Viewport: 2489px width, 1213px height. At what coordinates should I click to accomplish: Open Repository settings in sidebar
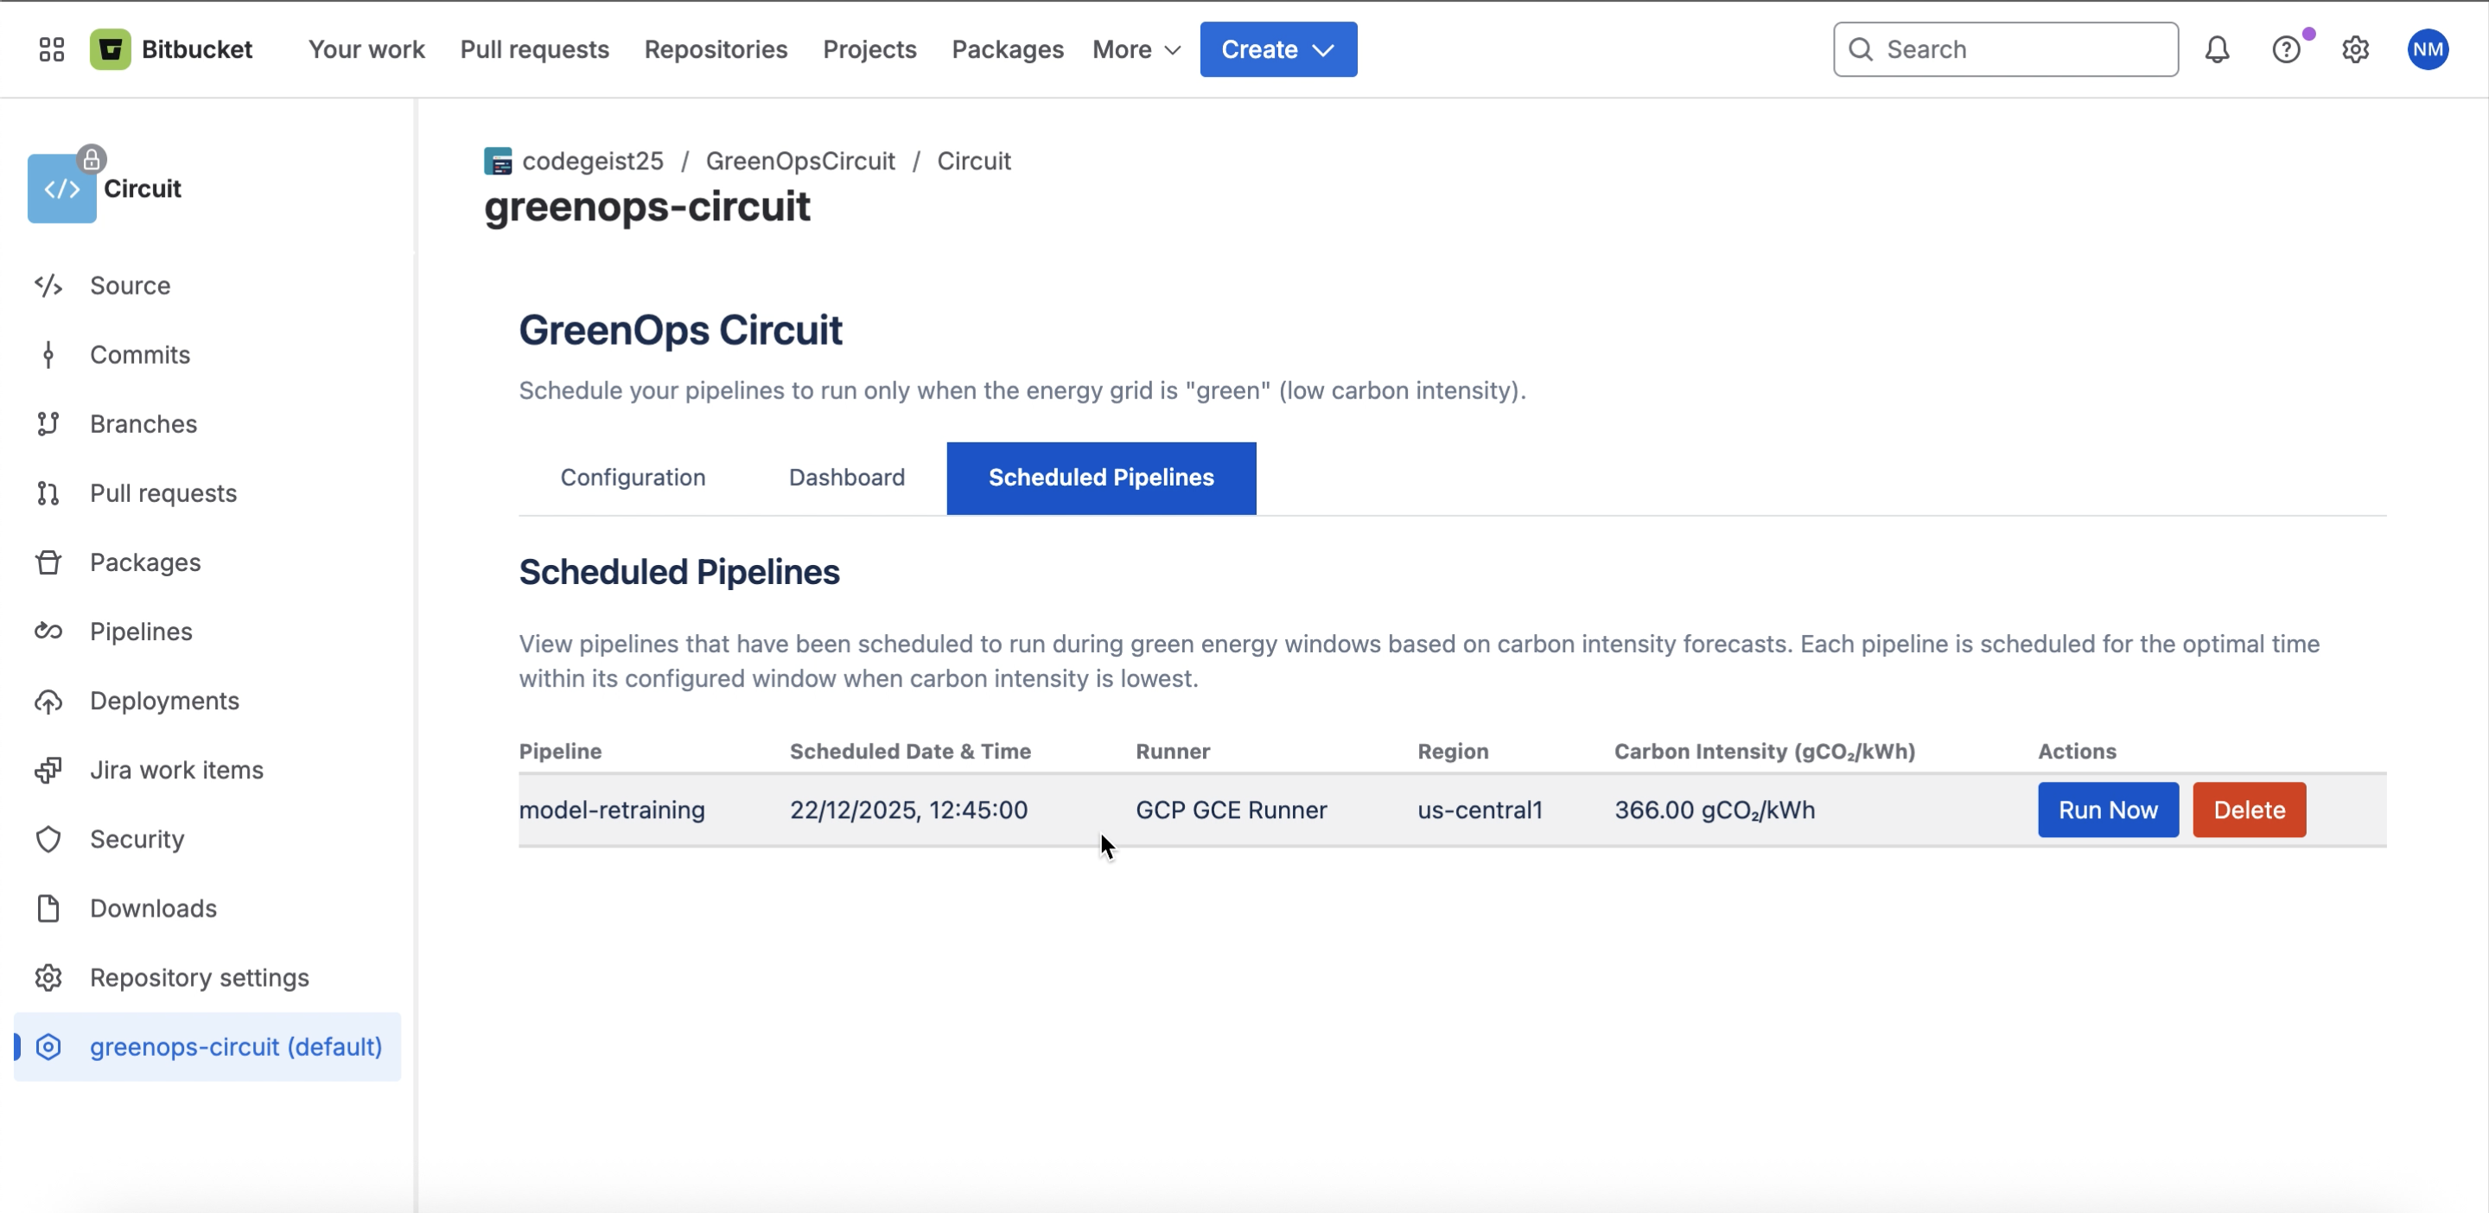(199, 977)
